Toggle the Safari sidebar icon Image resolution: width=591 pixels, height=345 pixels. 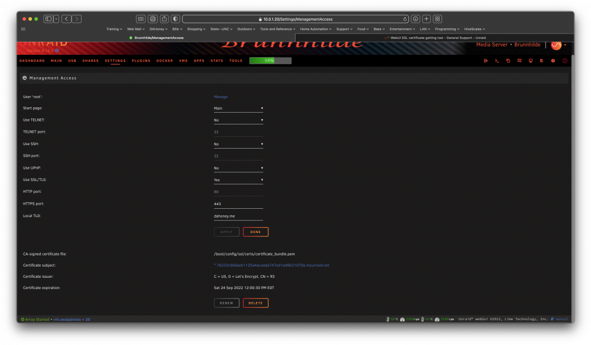click(48, 19)
